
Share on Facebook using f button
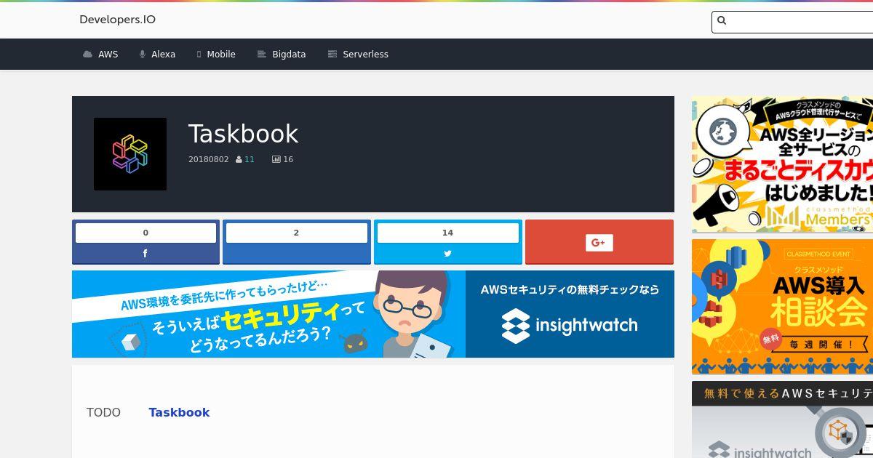[x=145, y=254]
